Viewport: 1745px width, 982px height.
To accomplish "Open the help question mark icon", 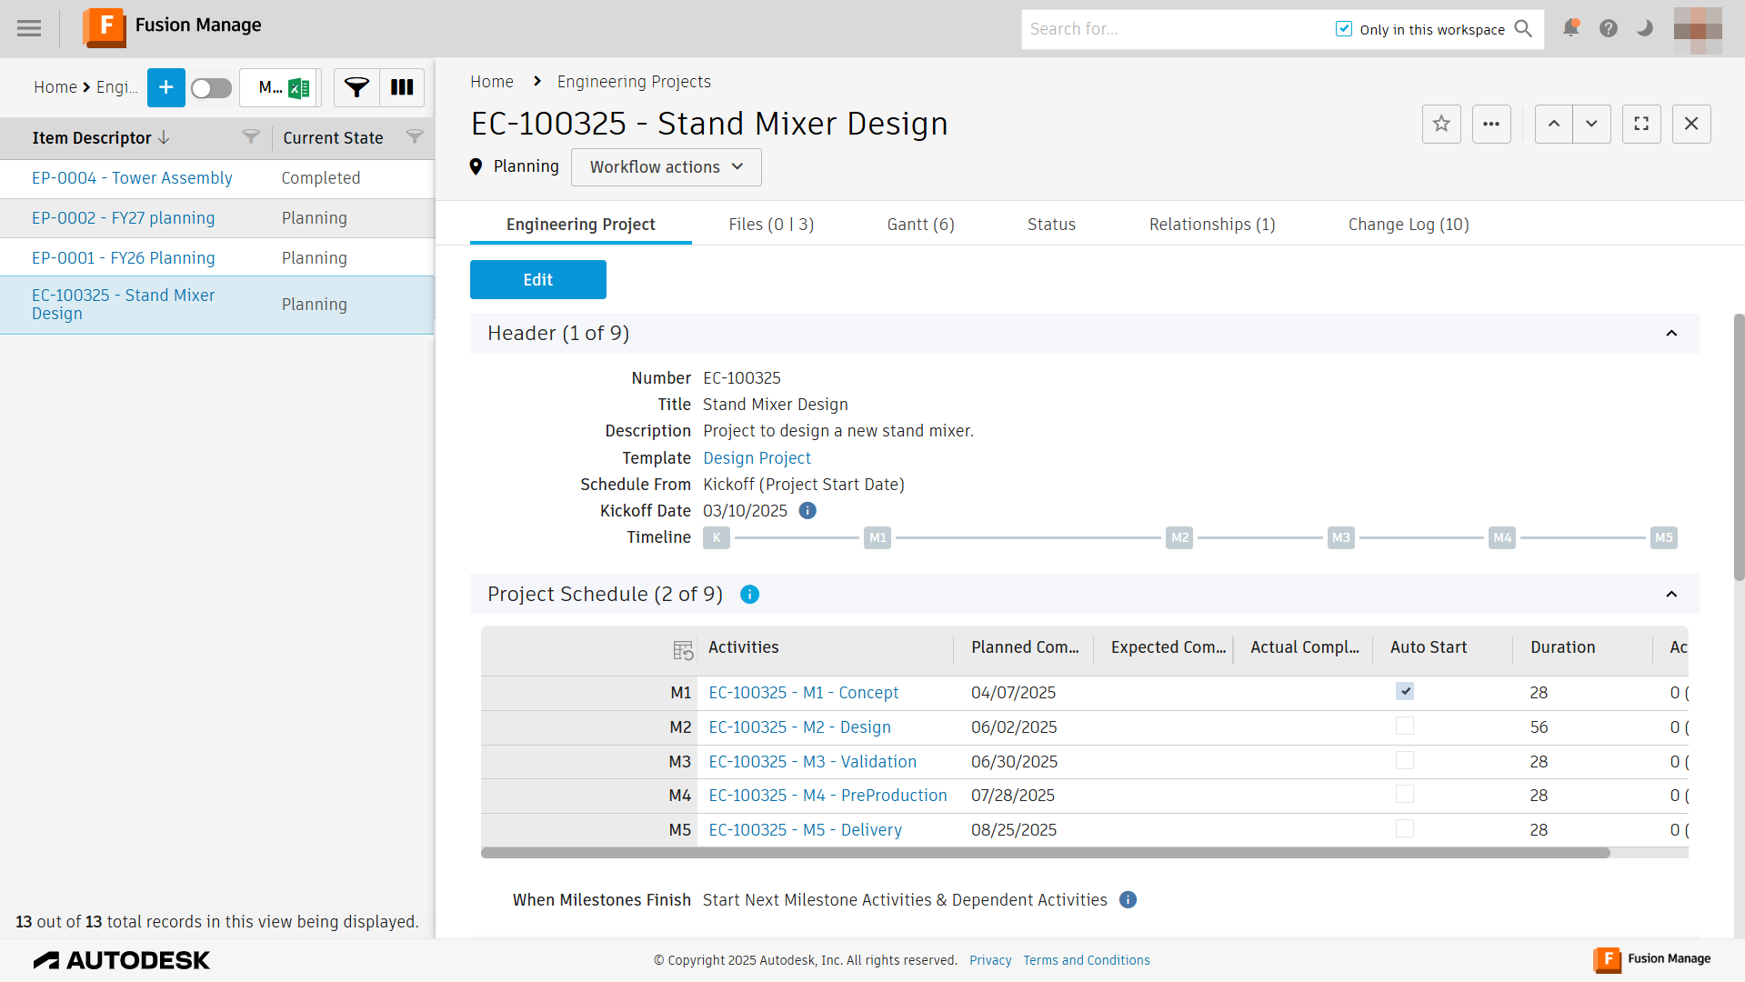I will [1609, 28].
